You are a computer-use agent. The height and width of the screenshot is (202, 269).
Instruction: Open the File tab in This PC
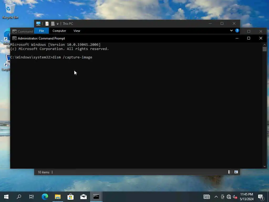tap(42, 31)
